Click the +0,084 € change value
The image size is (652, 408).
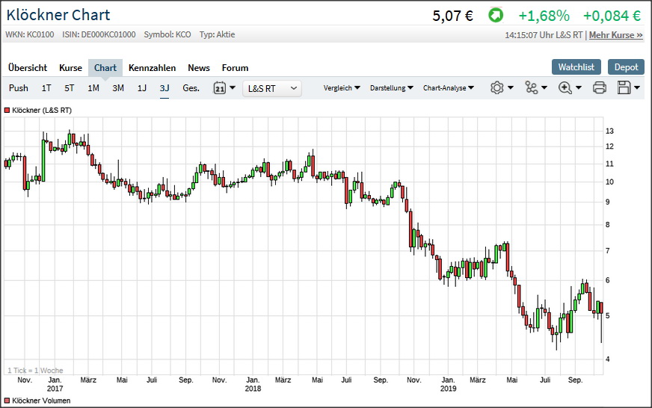pyautogui.click(x=612, y=16)
